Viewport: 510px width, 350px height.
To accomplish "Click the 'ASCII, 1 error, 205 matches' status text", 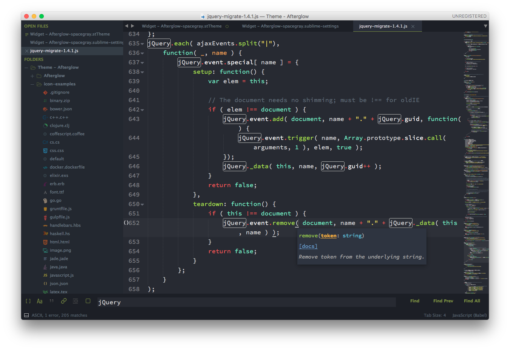I will [59, 315].
